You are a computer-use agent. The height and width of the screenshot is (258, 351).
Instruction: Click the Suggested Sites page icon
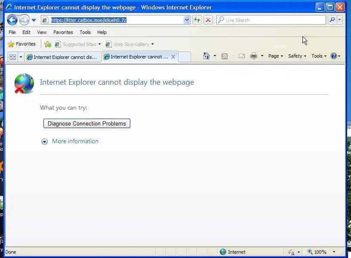(58, 44)
